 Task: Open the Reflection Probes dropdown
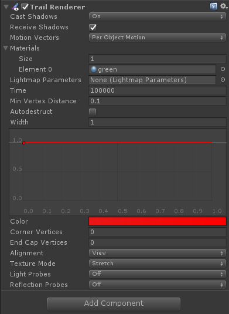click(x=158, y=285)
